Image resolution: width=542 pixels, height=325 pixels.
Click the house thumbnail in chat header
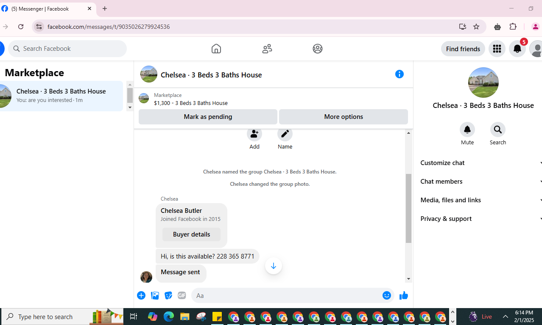pyautogui.click(x=149, y=74)
